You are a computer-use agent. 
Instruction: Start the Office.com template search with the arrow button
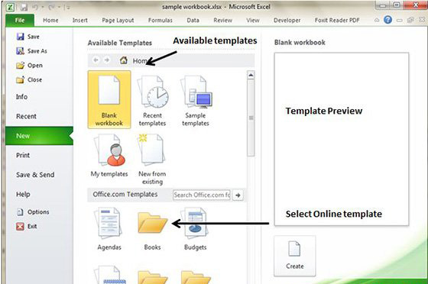coord(238,195)
